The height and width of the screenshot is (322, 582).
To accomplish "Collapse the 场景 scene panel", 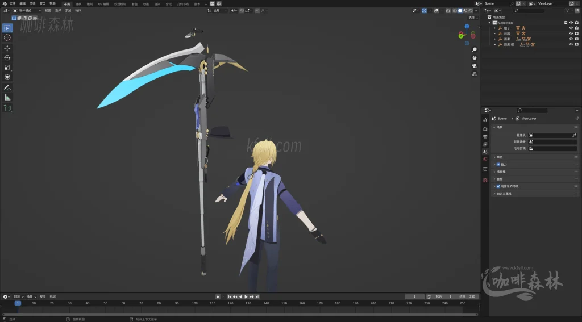I will point(534,127).
